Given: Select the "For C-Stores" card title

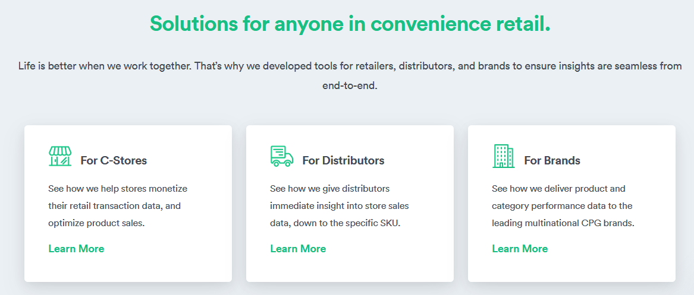Looking at the screenshot, I should tap(114, 160).
